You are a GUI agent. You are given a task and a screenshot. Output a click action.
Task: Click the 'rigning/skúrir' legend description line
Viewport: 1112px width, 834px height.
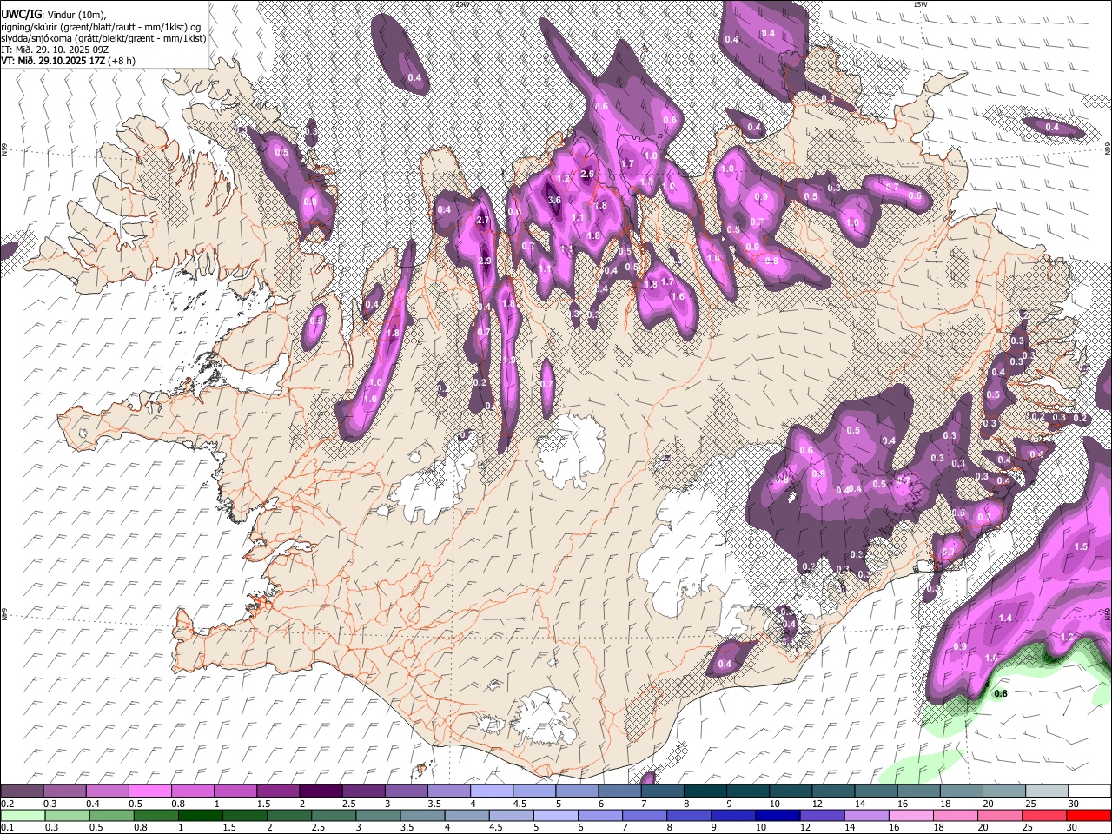[x=101, y=27]
